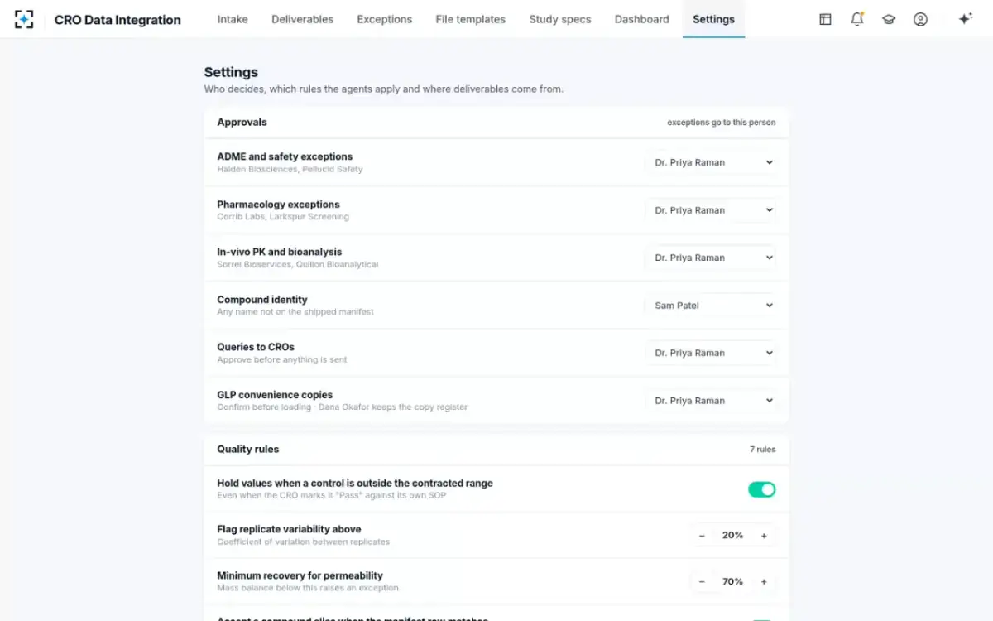The width and height of the screenshot is (993, 621).
Task: Click the Queries to CROs label
Action: point(256,347)
